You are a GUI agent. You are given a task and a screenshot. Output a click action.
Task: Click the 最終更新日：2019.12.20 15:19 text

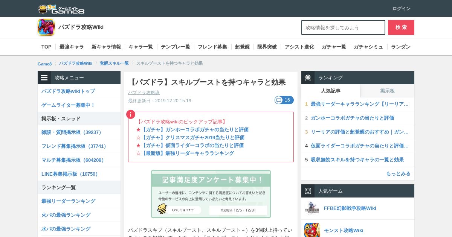click(x=160, y=101)
